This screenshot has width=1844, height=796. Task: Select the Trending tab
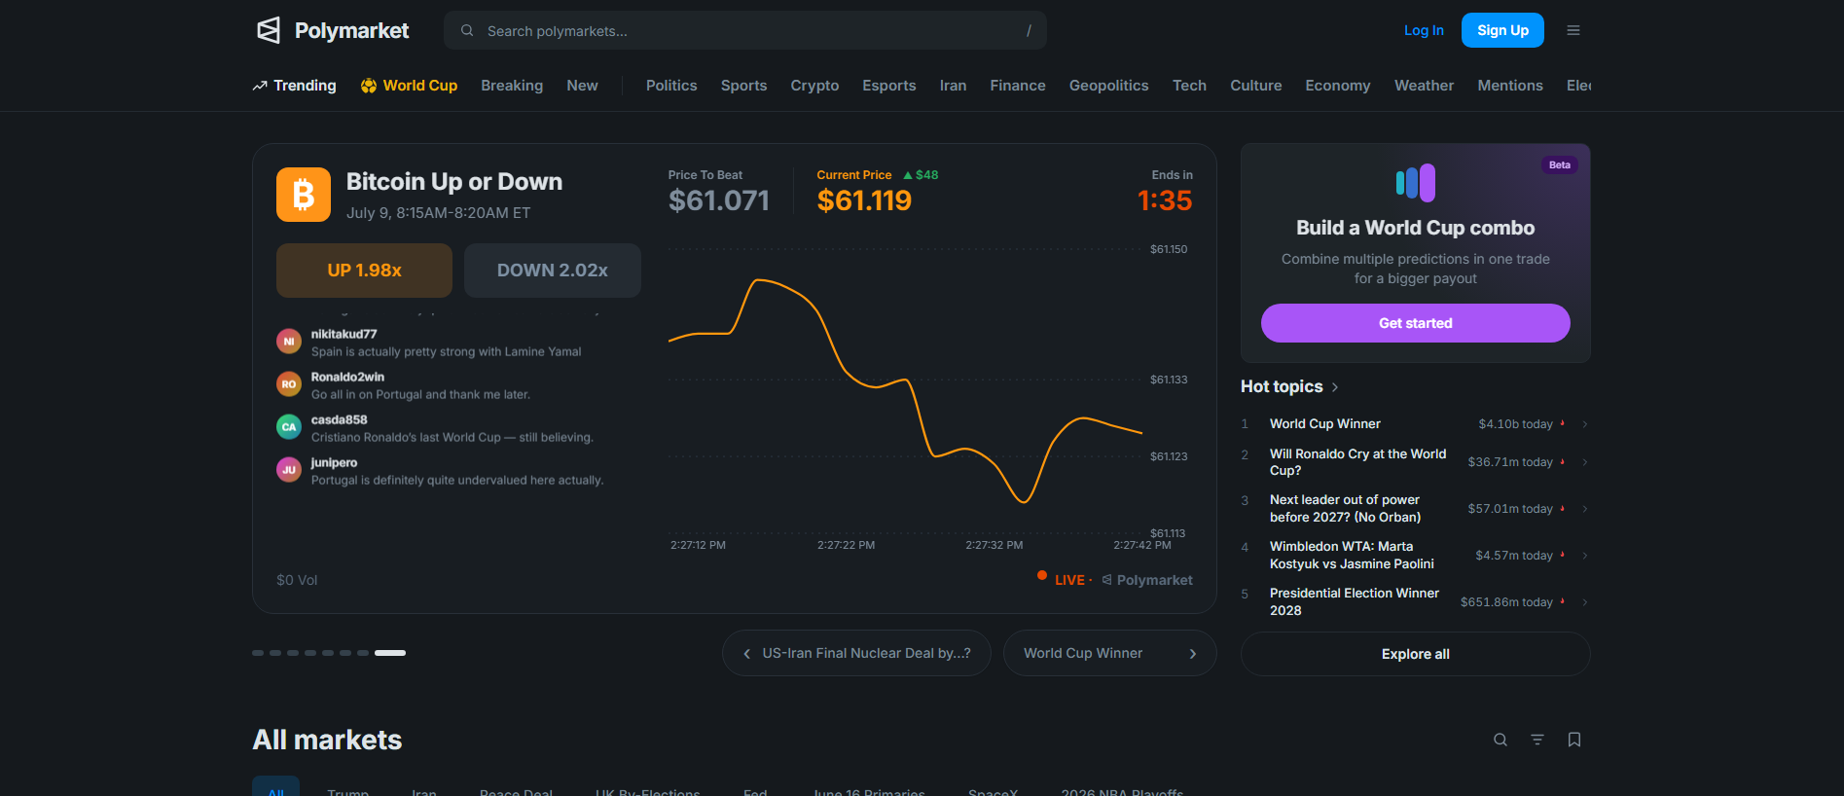coord(294,86)
